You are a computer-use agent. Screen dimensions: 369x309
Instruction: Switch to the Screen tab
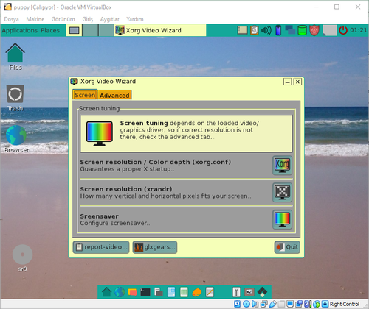tap(85, 95)
